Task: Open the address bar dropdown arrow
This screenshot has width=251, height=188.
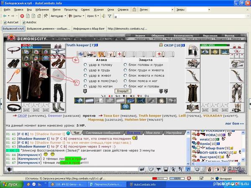Action: [248, 16]
